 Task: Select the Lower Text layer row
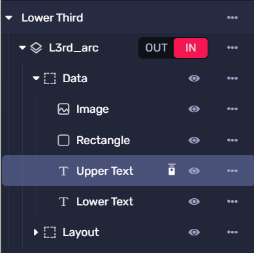(x=128, y=201)
